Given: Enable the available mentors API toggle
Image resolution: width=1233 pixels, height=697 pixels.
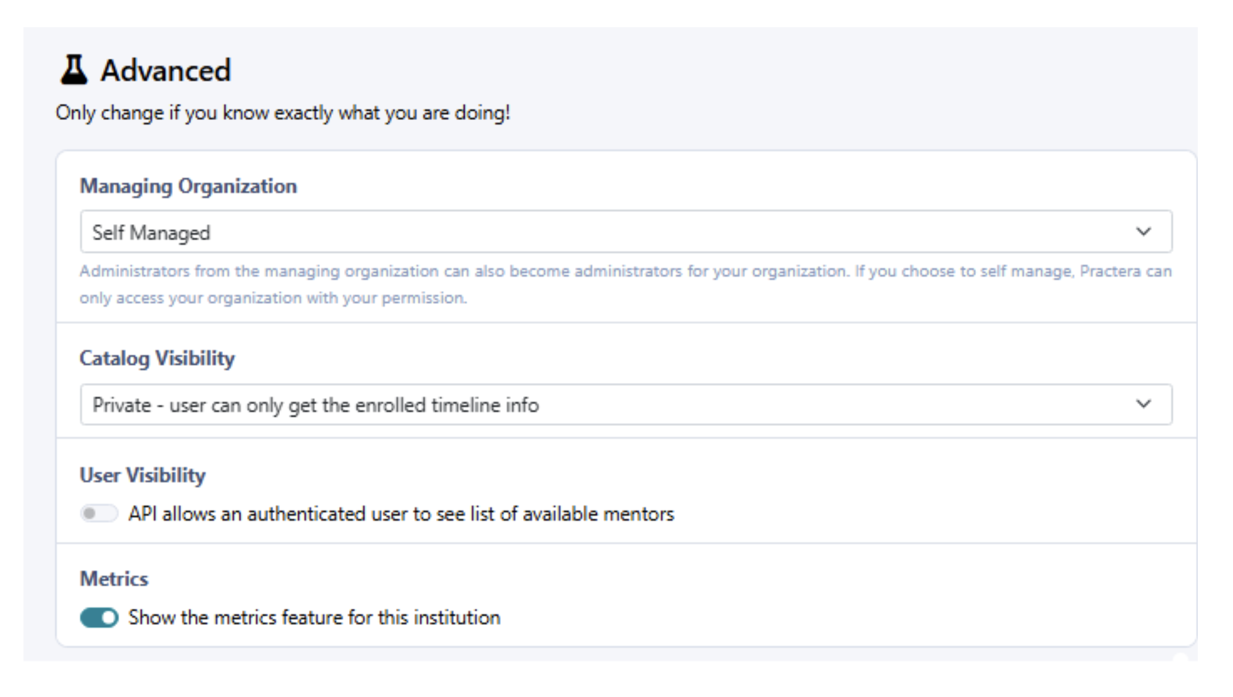Looking at the screenshot, I should [99, 513].
